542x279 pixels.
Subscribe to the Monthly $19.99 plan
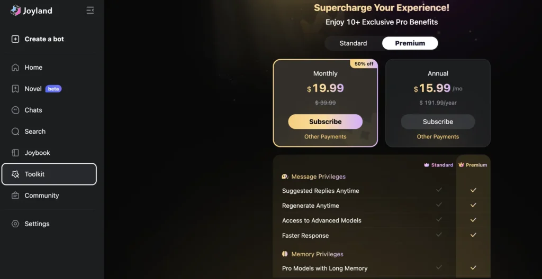325,122
